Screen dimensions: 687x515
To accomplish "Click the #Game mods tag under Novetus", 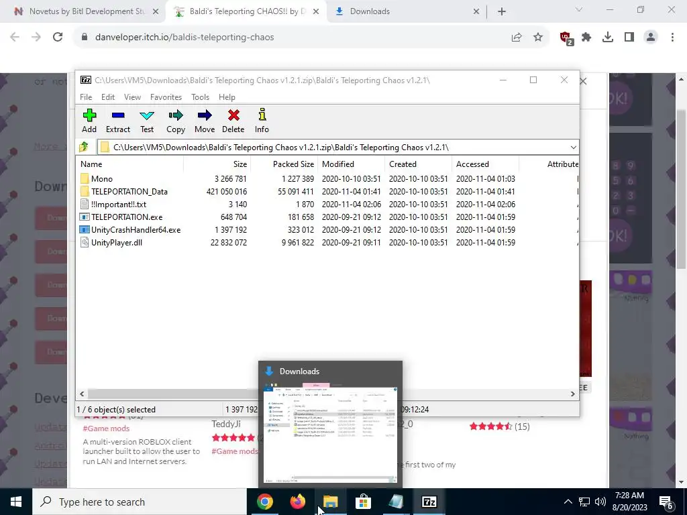I will pyautogui.click(x=106, y=428).
